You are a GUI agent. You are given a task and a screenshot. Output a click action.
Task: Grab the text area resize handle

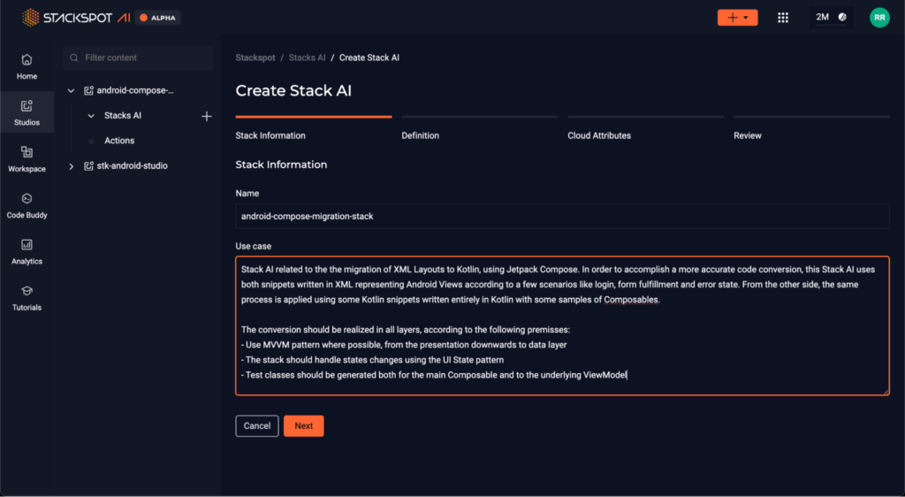(886, 392)
